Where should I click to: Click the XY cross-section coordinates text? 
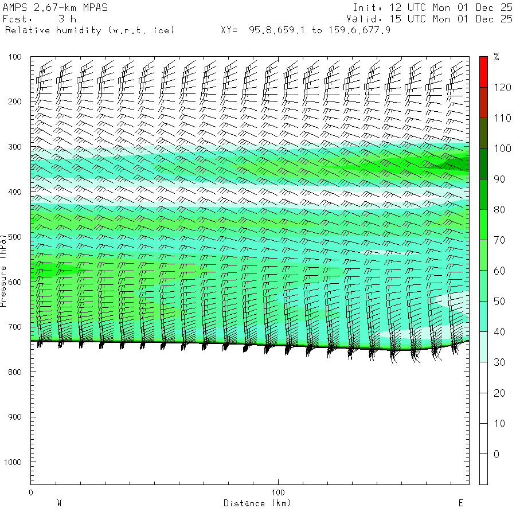306,30
